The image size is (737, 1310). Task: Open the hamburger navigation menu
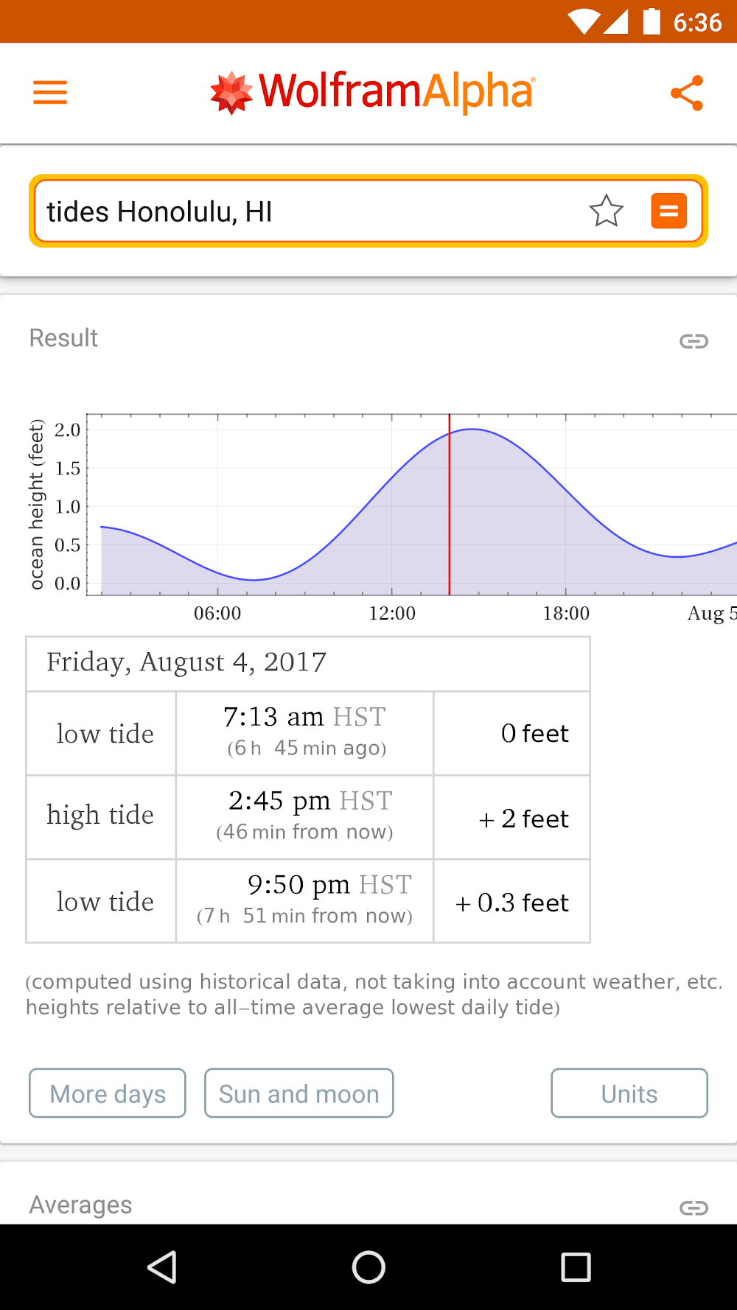point(50,93)
